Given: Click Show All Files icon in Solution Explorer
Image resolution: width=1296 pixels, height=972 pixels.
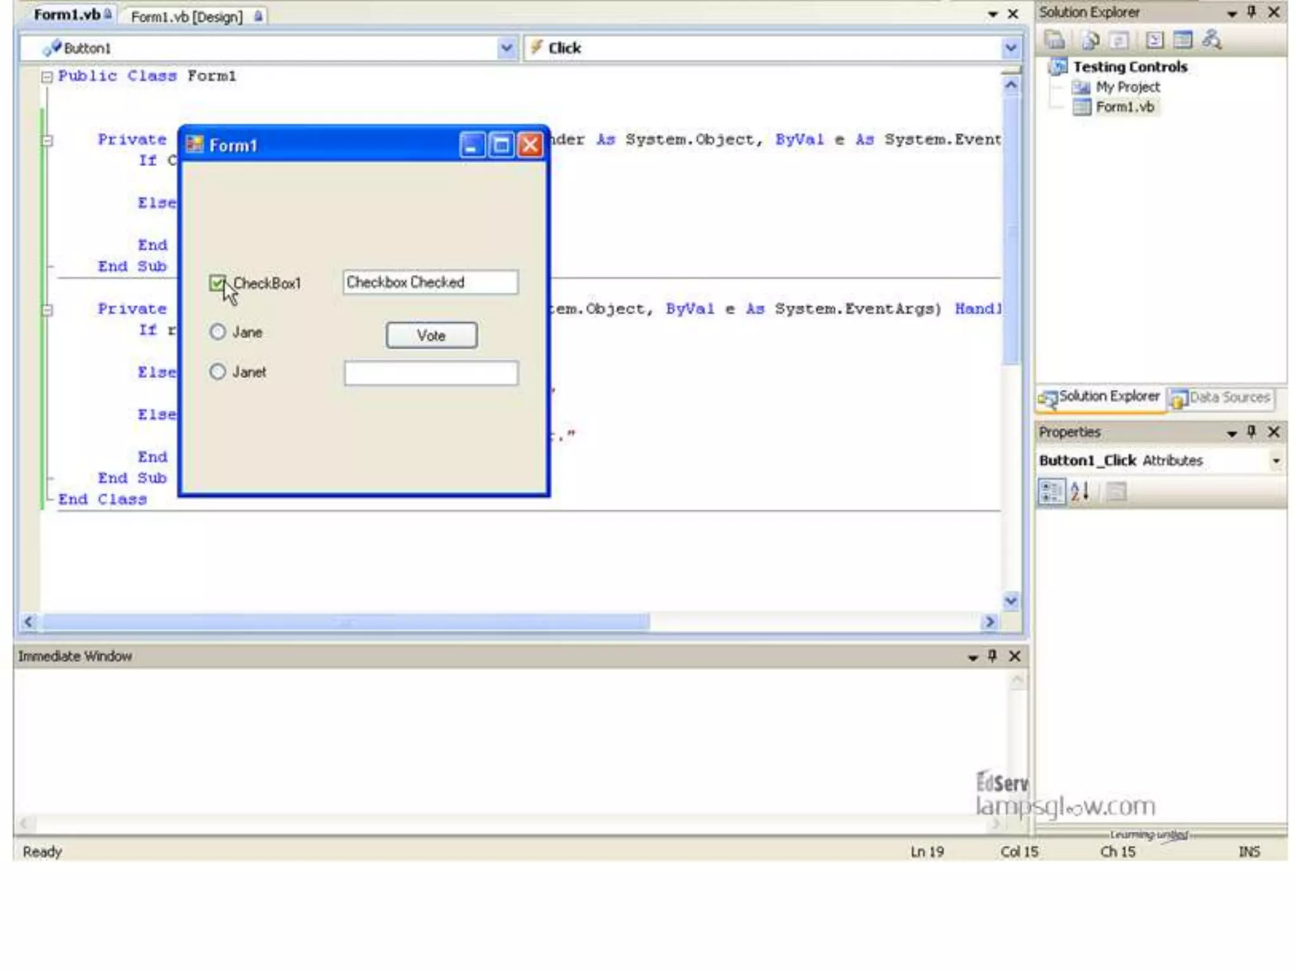Looking at the screenshot, I should pos(1090,40).
